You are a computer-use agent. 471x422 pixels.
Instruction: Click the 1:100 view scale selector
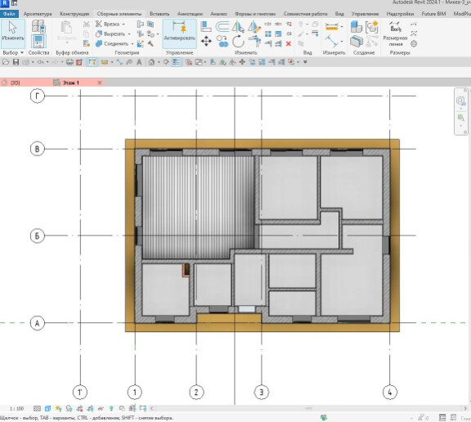click(x=16, y=408)
